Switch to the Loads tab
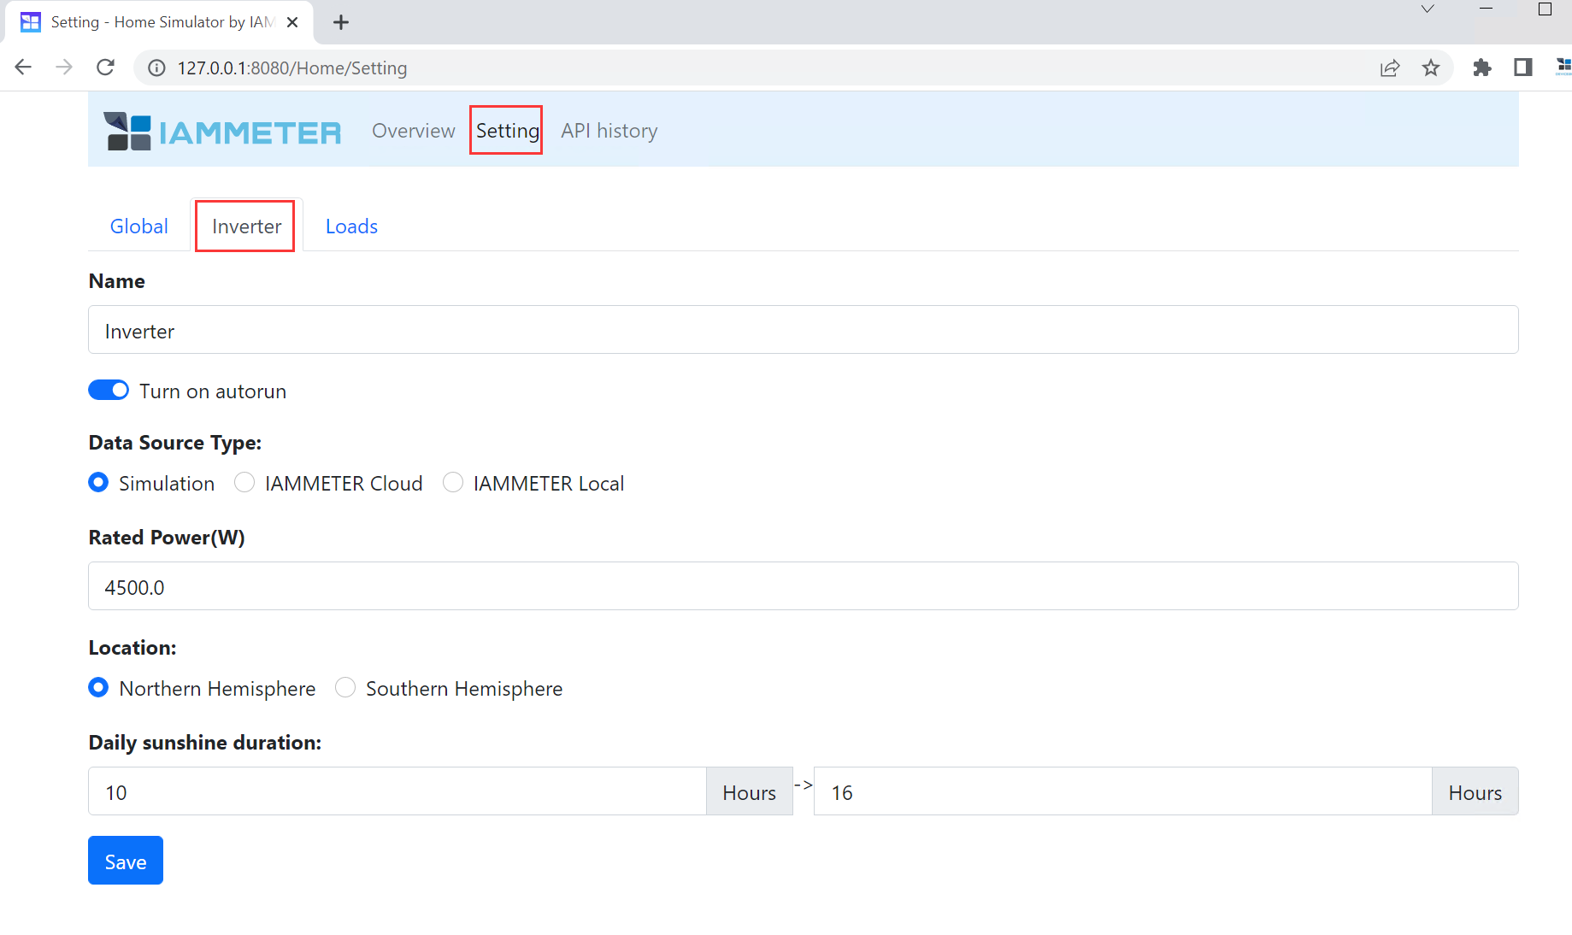Viewport: 1572px width, 935px height. tap(351, 226)
